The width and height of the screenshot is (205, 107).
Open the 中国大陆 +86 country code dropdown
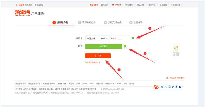97,38
